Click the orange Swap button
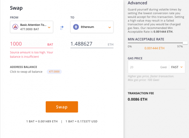The width and height of the screenshot is (189, 138). tap(62, 107)
